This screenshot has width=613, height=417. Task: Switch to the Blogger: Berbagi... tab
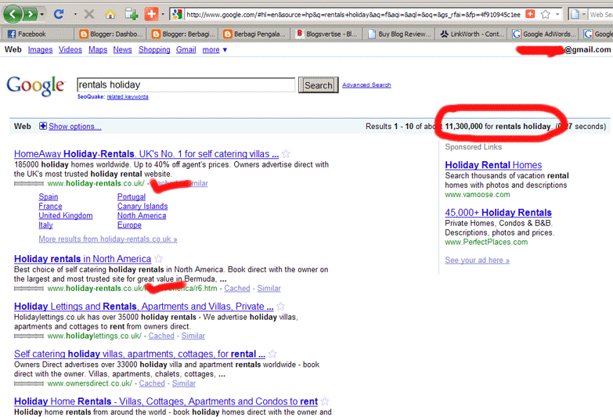point(182,34)
